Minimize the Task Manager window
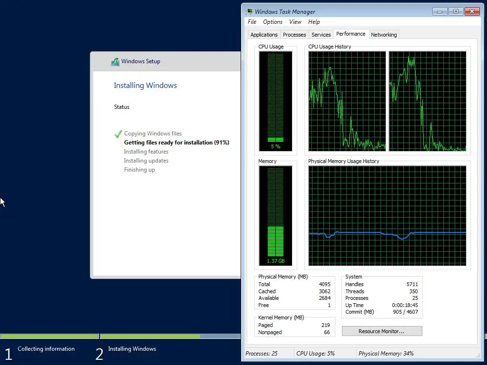487x365 pixels. [x=439, y=11]
